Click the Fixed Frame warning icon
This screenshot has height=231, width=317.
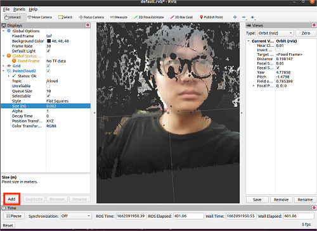(14, 61)
